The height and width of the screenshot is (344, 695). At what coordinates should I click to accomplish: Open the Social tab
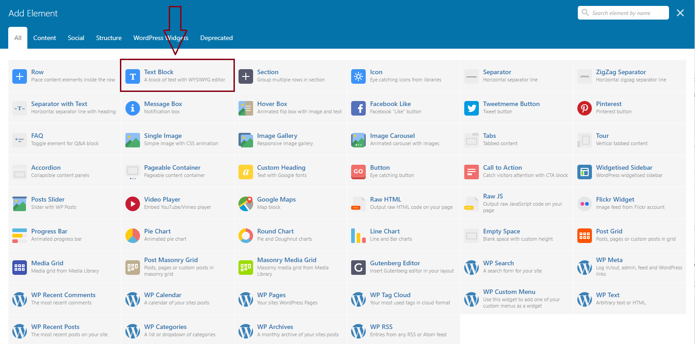[x=76, y=38]
